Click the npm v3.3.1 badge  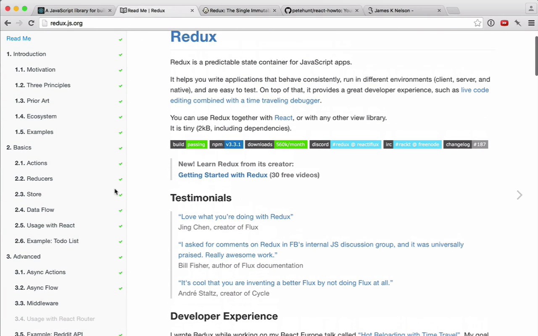226,144
